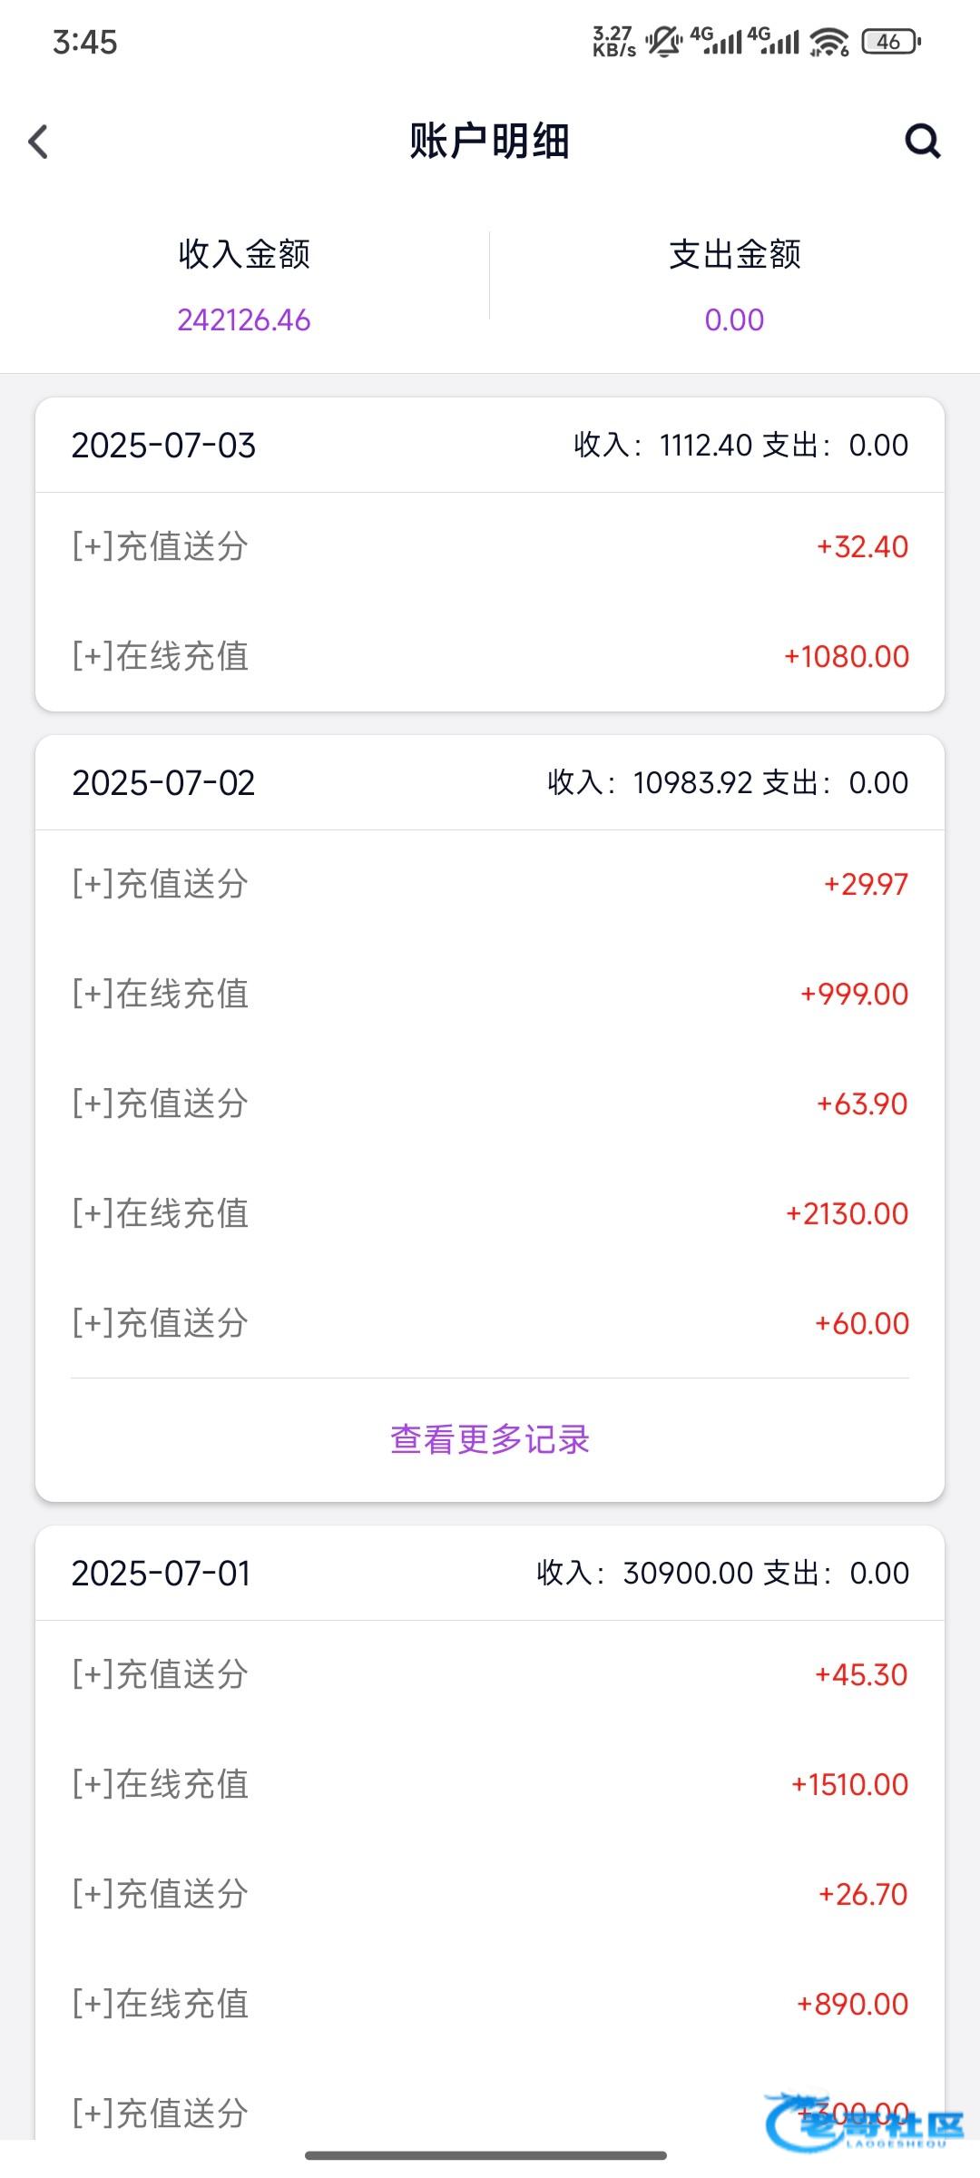This screenshot has width=980, height=2178.
Task: Tap the back arrow icon
Action: click(38, 142)
